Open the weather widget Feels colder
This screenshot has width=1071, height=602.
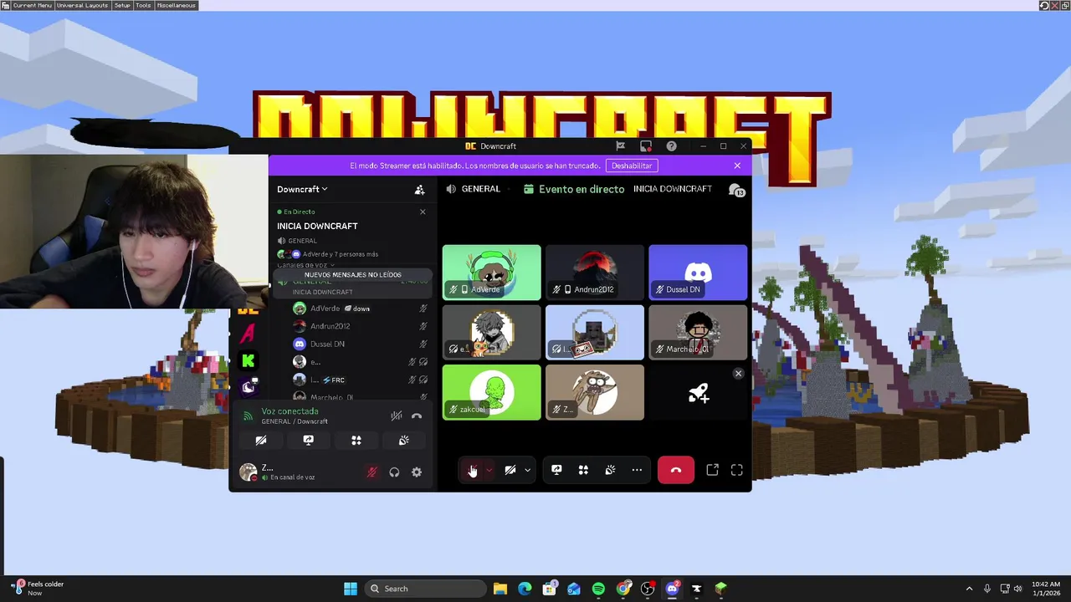tap(38, 589)
